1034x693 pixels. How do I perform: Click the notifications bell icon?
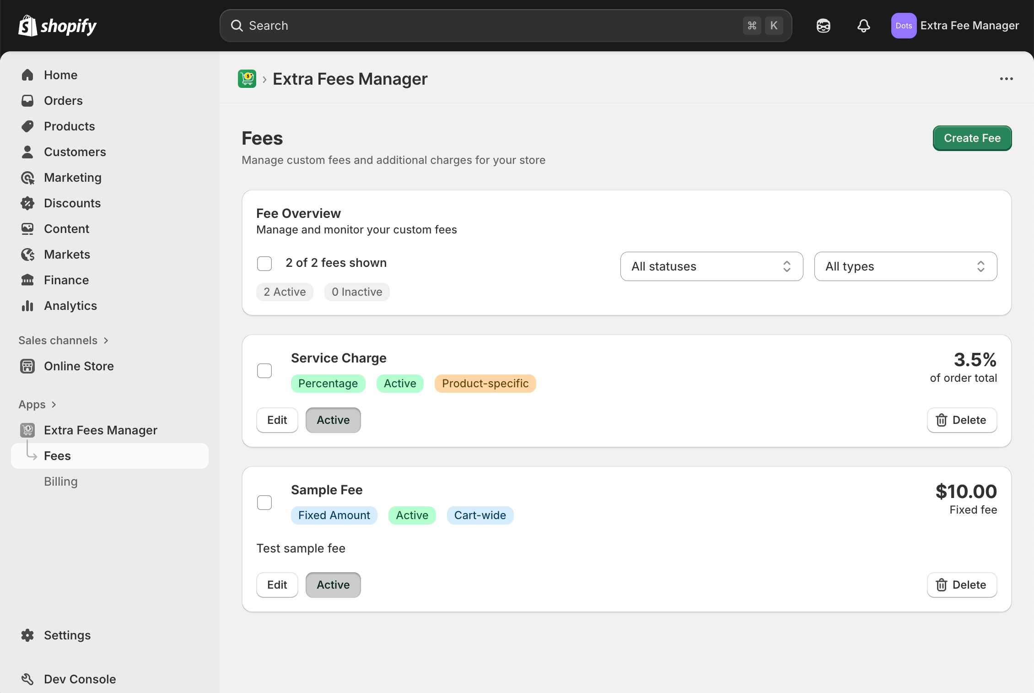863,26
